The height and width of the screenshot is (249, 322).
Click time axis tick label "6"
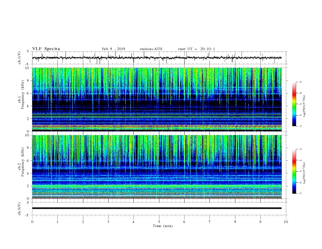click(184, 222)
